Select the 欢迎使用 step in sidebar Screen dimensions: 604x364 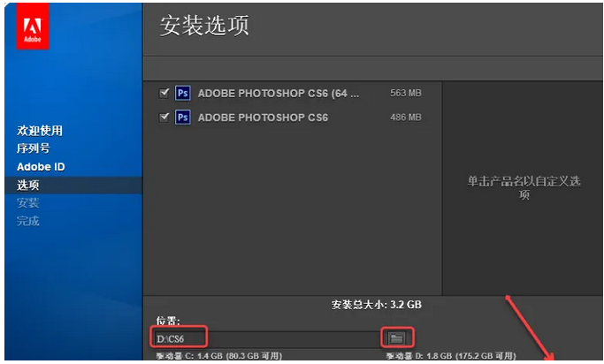tap(40, 131)
